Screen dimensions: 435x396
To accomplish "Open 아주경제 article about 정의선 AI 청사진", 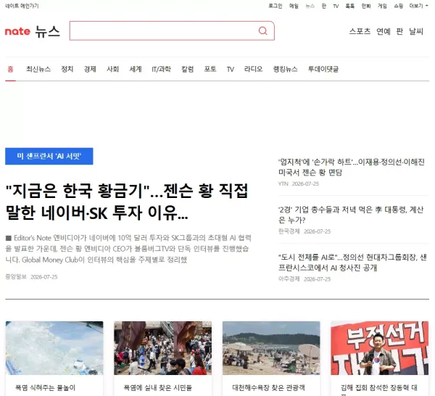I will point(352,263).
